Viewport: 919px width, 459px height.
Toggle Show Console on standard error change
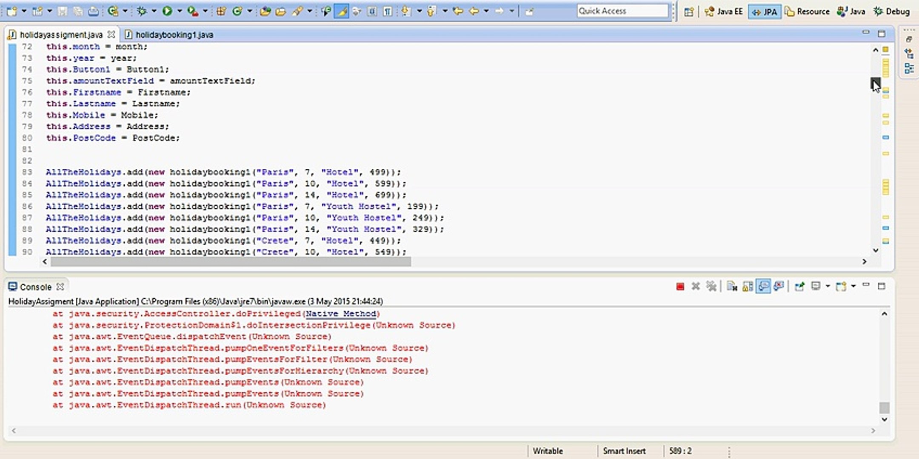[779, 286]
